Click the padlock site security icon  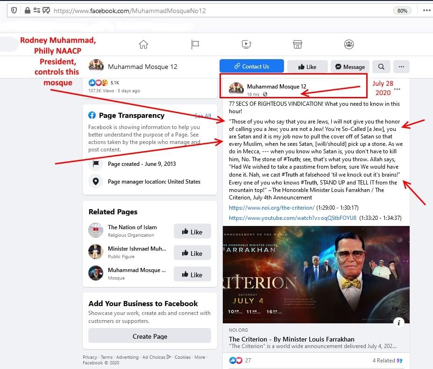pos(28,10)
